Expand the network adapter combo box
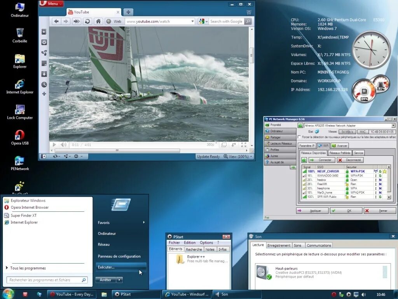 [393, 125]
